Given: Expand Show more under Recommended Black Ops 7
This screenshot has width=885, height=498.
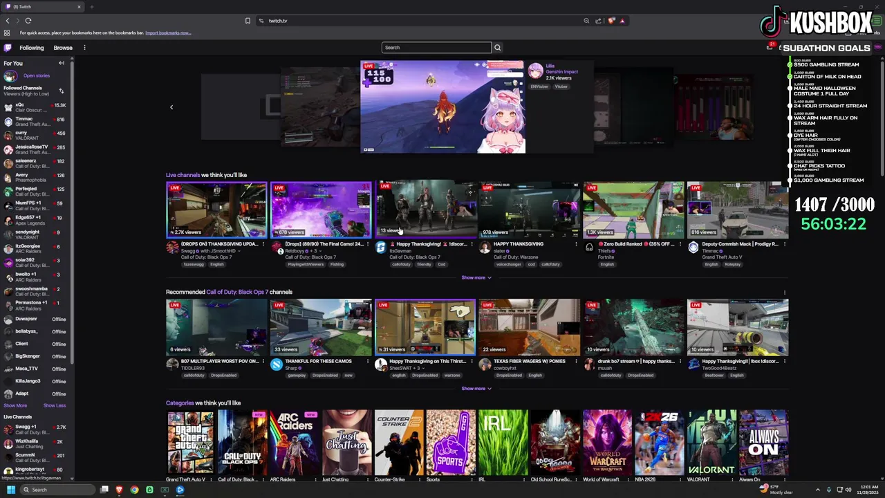Looking at the screenshot, I should click(x=476, y=388).
